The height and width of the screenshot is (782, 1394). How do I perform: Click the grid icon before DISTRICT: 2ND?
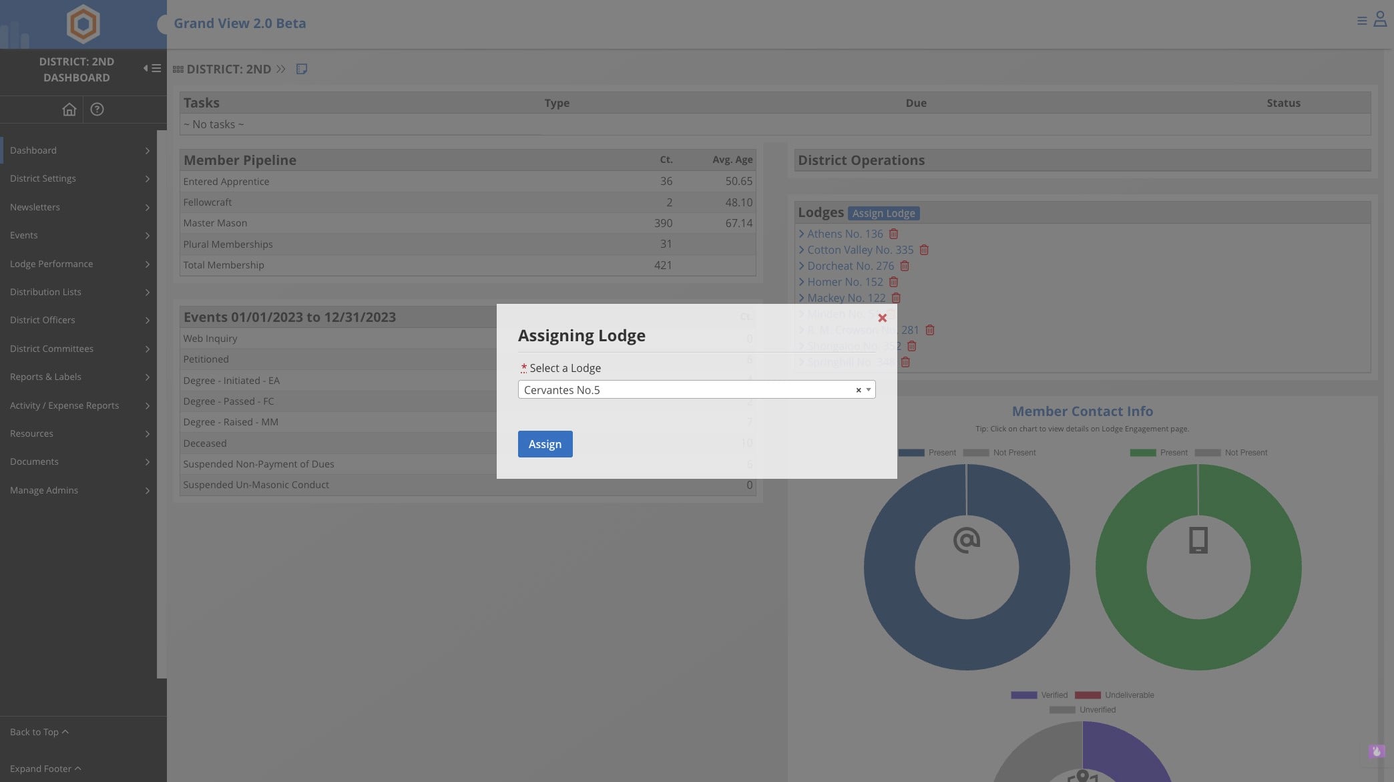(x=178, y=69)
